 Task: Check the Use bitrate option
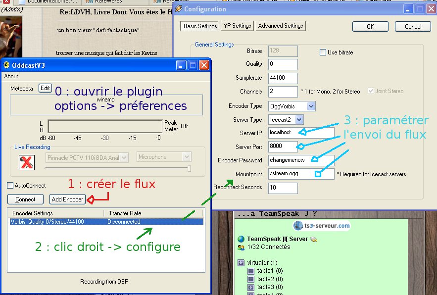[x=323, y=52]
